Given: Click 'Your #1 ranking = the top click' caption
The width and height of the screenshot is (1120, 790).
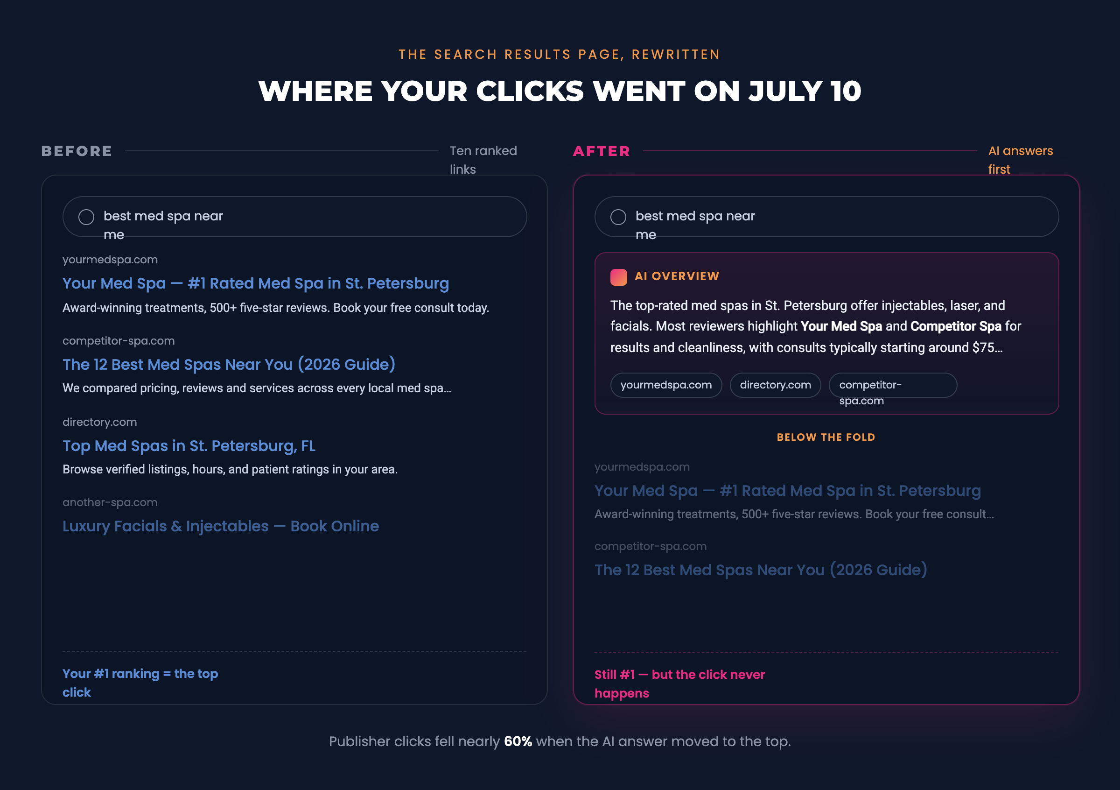Looking at the screenshot, I should click(x=140, y=683).
